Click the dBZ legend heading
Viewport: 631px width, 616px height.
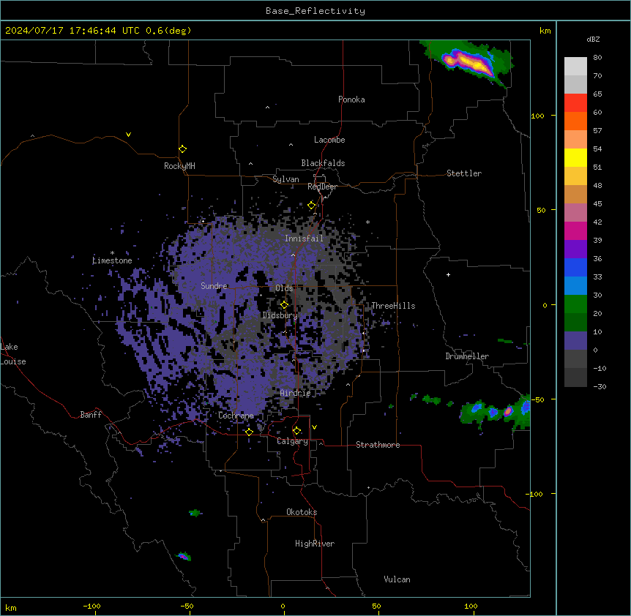(x=593, y=39)
